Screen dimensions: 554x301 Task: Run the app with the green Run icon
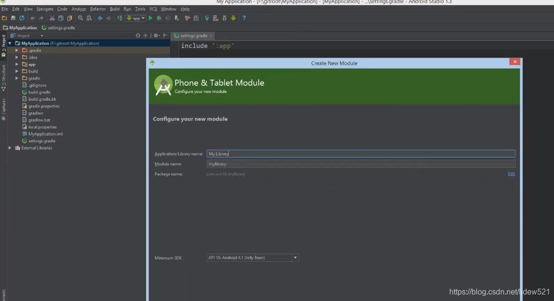click(150, 18)
